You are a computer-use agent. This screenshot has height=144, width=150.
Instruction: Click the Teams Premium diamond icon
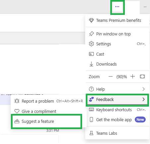pyautogui.click(x=91, y=20)
